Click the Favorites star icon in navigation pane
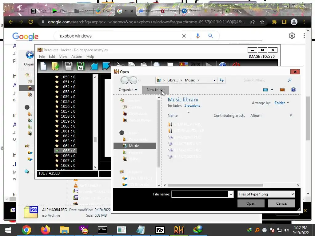Image resolution: width=315 pixels, height=236 pixels. (x=122, y=100)
